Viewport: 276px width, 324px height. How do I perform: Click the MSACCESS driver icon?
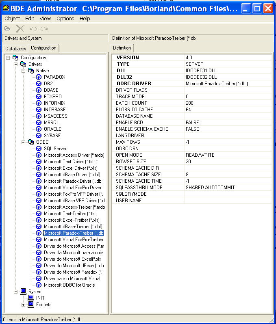click(x=39, y=116)
